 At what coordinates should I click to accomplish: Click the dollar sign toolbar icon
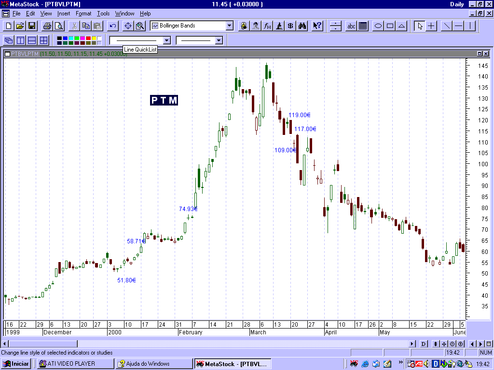pos(290,26)
